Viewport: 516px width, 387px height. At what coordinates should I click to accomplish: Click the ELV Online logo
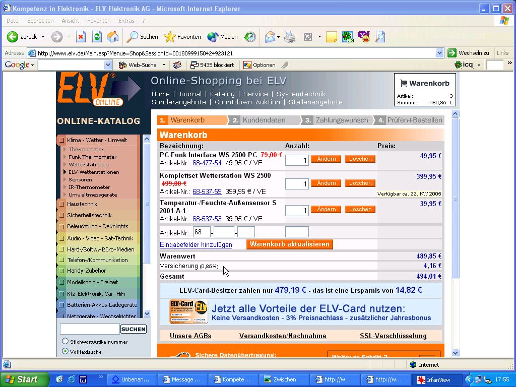[x=100, y=89]
